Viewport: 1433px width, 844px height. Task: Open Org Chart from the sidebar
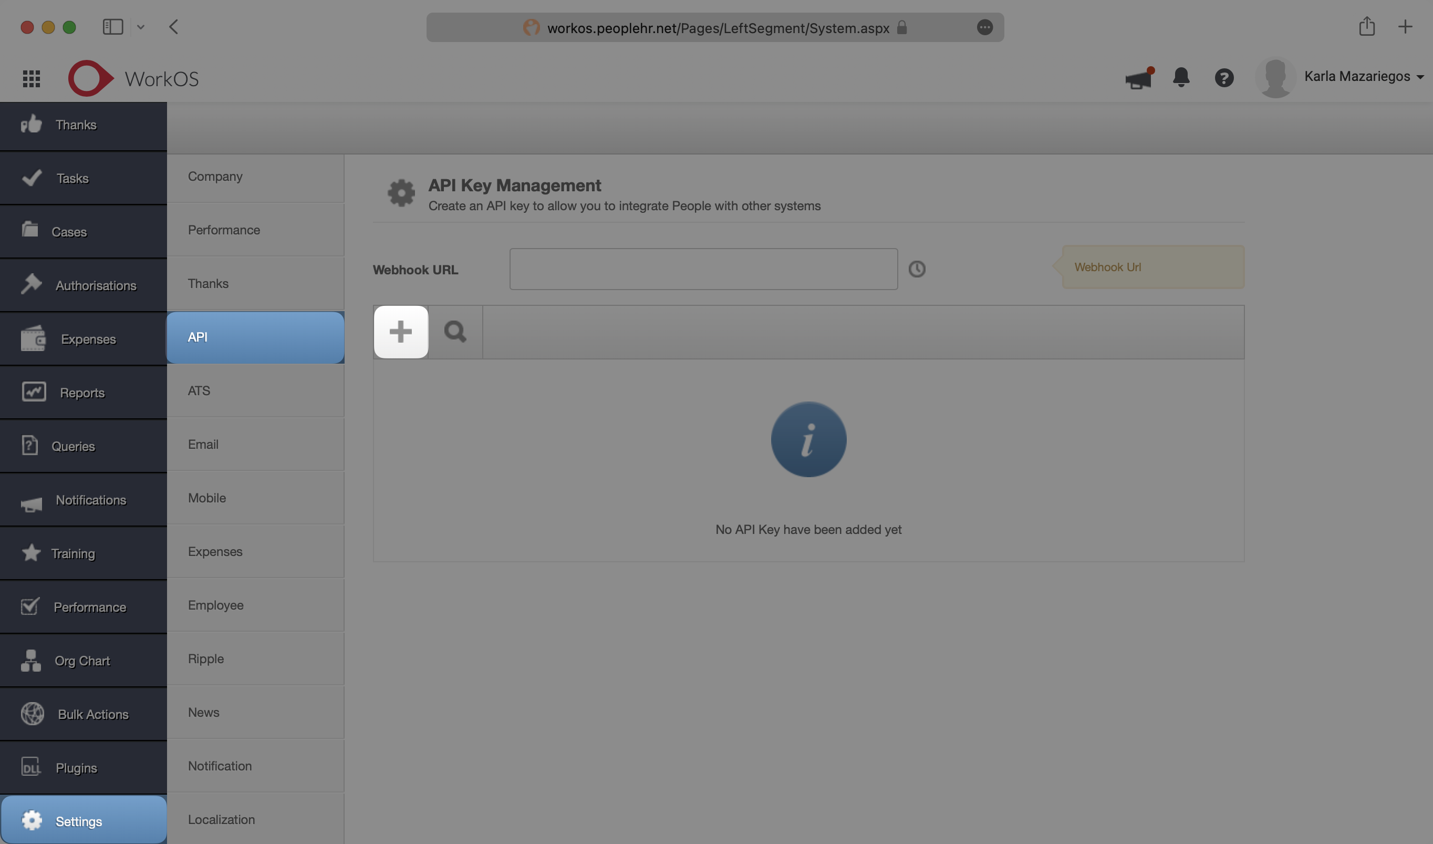pyautogui.click(x=82, y=660)
